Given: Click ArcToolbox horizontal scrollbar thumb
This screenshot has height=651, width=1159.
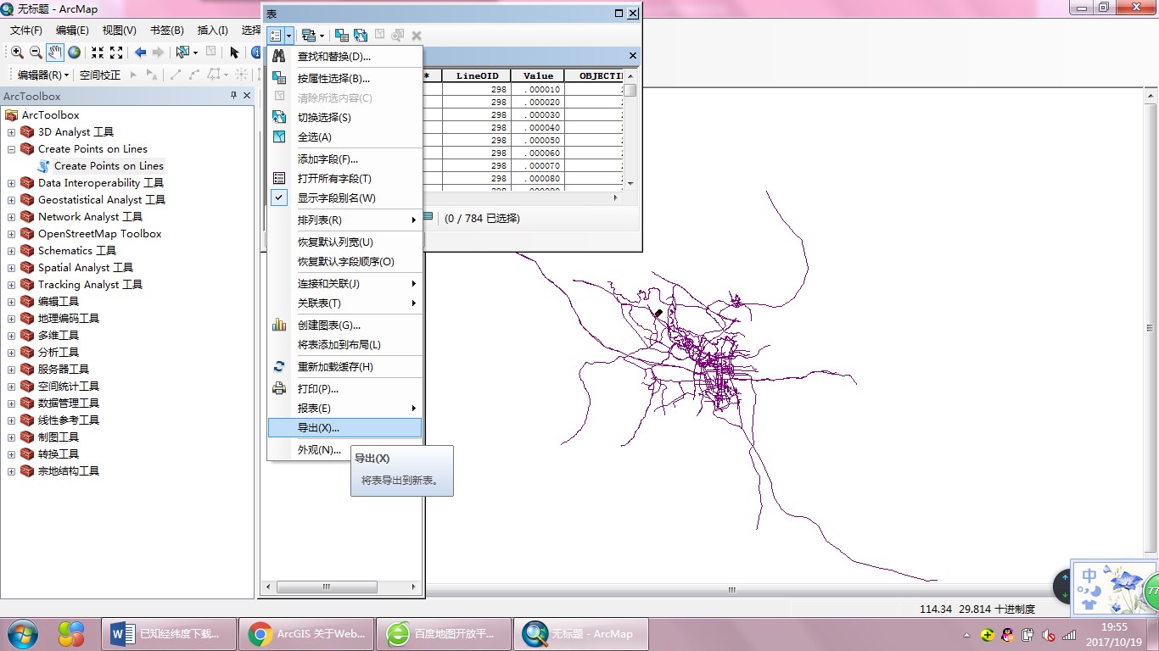Looking at the screenshot, I should (326, 587).
